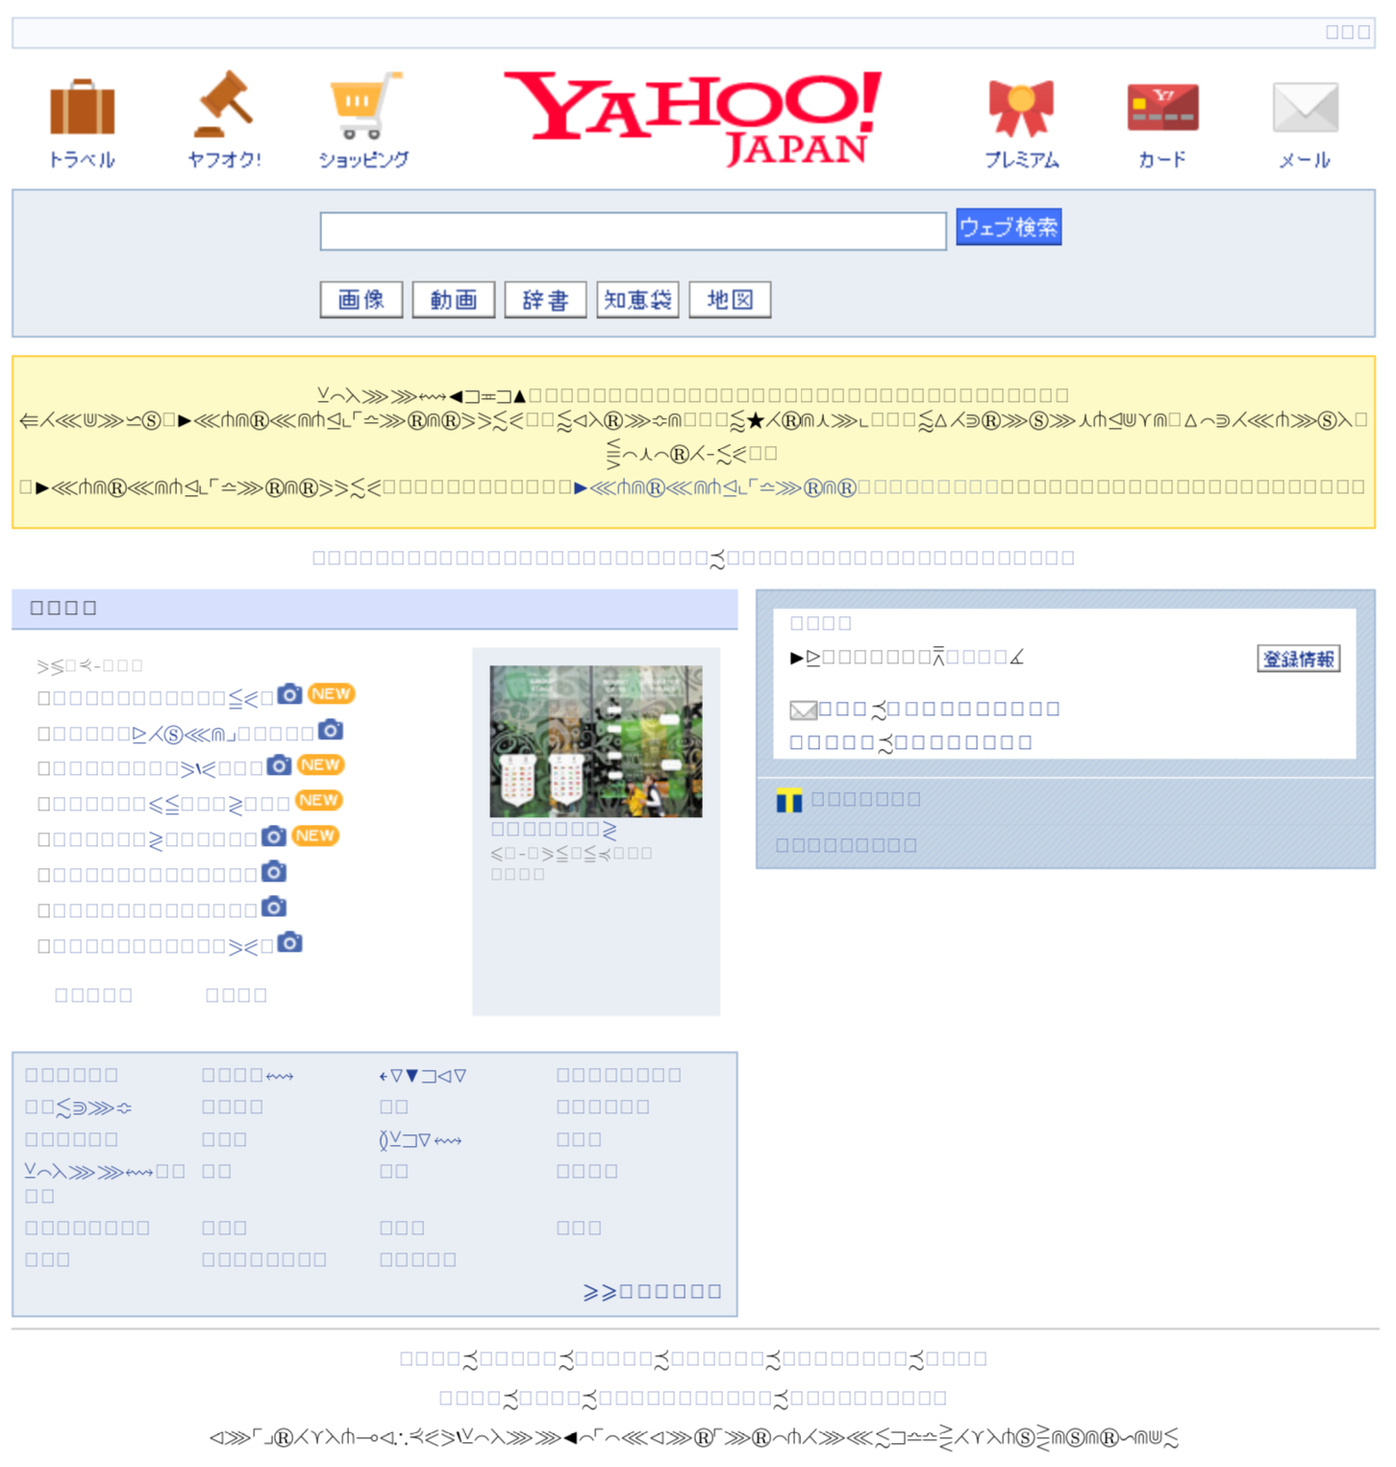Click the T-point icon in the login panel
Screen dimensions: 1396x1467
tap(789, 800)
